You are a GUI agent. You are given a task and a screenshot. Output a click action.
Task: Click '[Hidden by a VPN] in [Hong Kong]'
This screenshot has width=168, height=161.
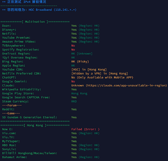point(100,73)
